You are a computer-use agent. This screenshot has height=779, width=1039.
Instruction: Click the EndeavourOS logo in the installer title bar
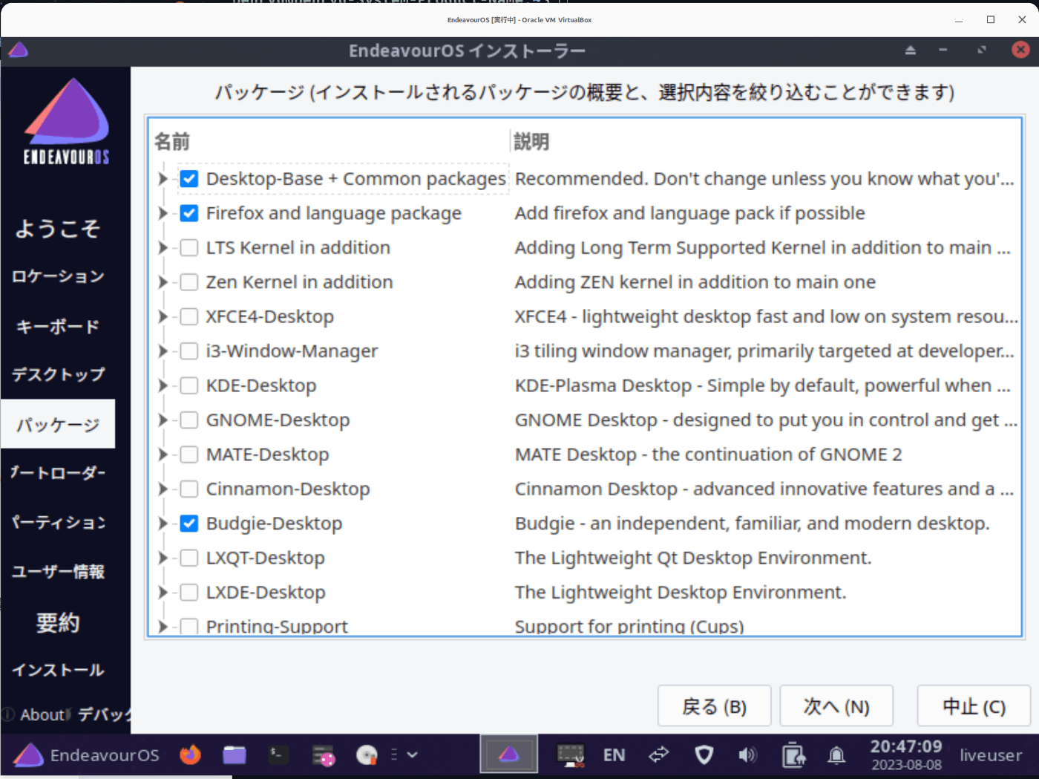[18, 50]
